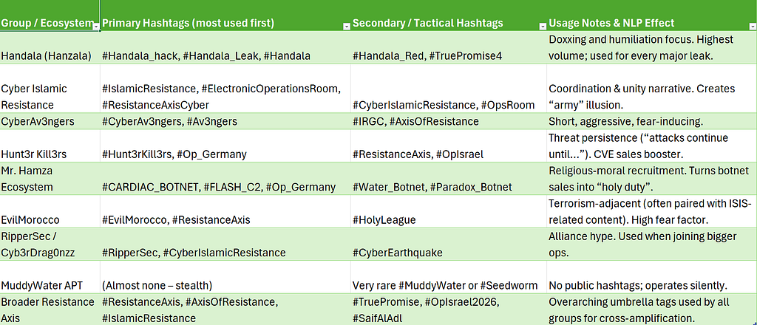Select the MuddyWater APT group cell
The image size is (757, 325).
tap(50, 277)
